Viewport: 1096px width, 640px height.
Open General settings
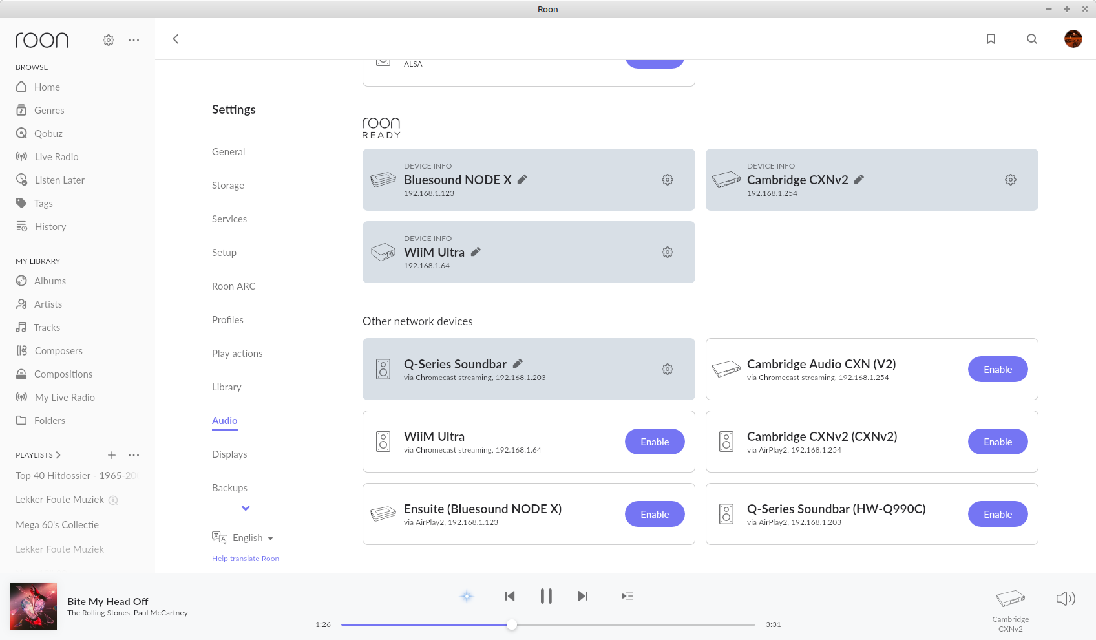click(x=228, y=152)
